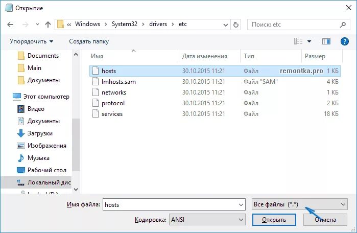Click the protocol file icon
This screenshot has height=233, width=357.
[96, 103]
